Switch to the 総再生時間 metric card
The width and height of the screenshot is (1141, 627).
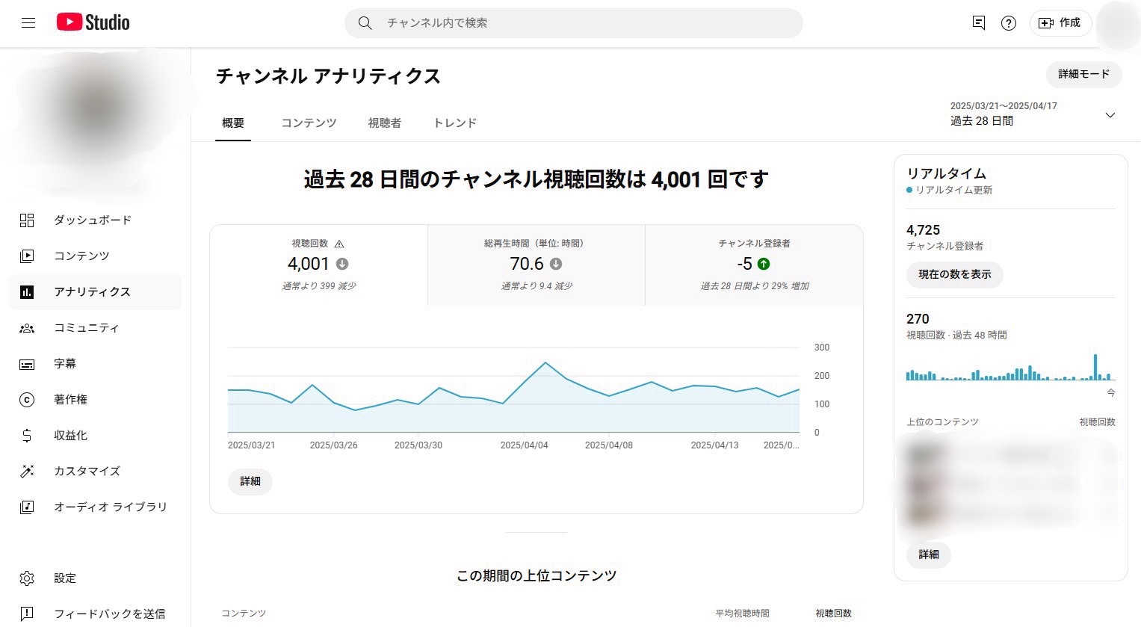click(536, 265)
